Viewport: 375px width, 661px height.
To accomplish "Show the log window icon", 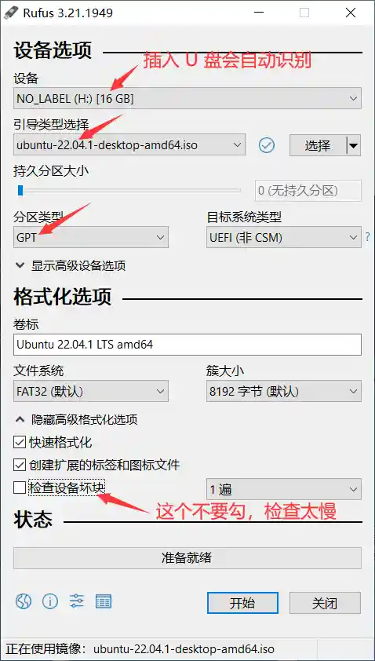I will tap(104, 601).
